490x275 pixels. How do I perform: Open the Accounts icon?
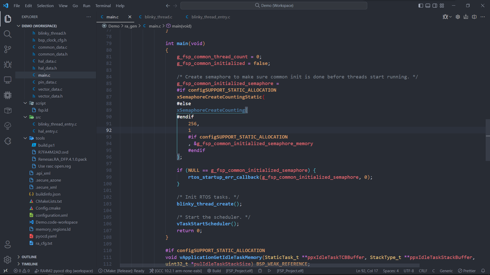8,244
